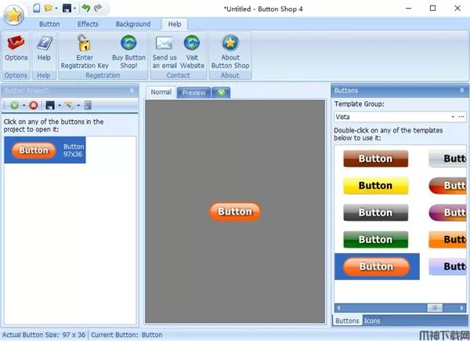
Task: Click Enter Registration Key padlock icon
Action: (85, 42)
